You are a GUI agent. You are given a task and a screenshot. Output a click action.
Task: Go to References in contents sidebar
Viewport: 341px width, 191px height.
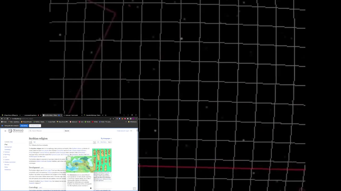(x=7, y=170)
